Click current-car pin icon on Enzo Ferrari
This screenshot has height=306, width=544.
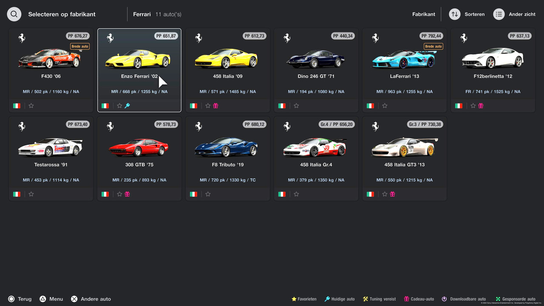click(x=127, y=106)
